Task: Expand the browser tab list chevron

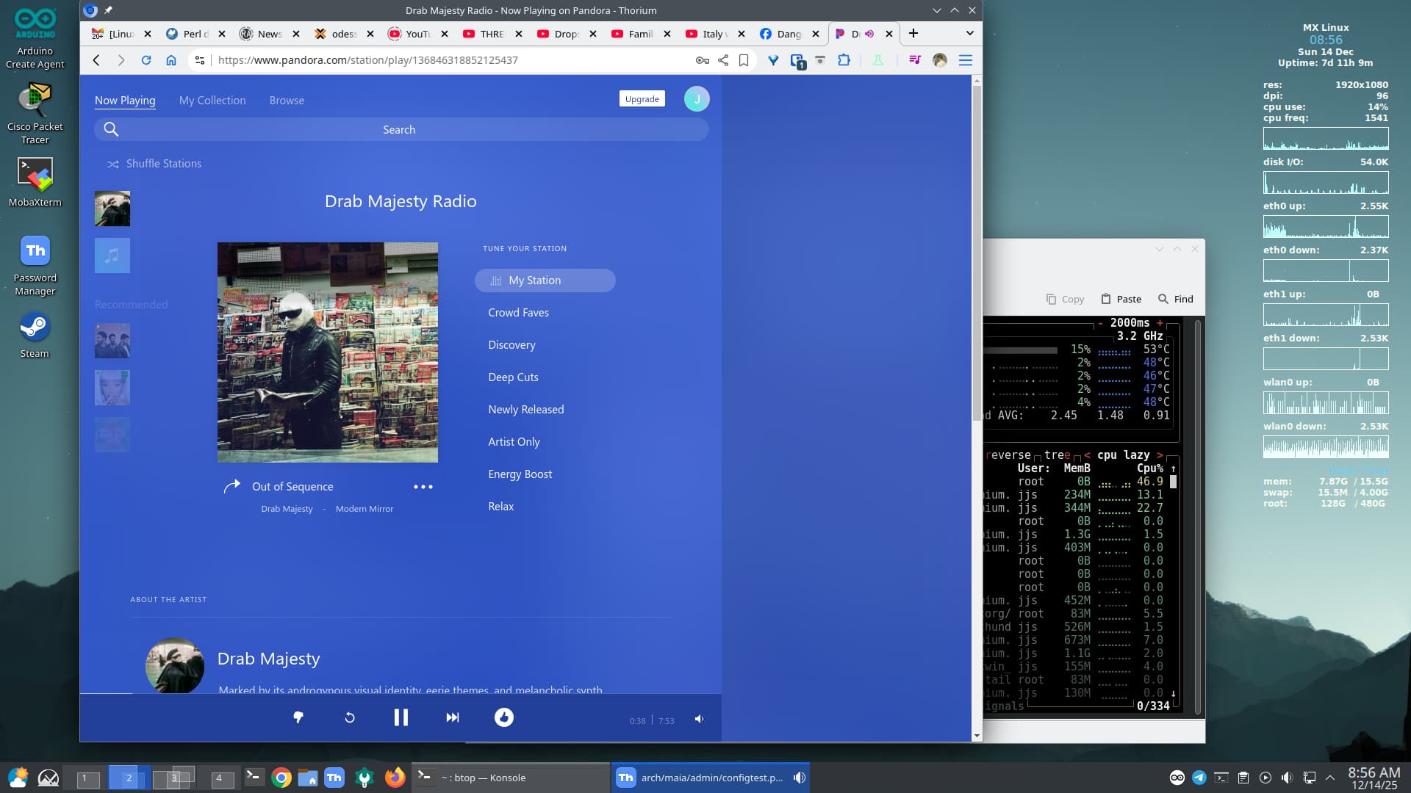Action: pos(969,34)
